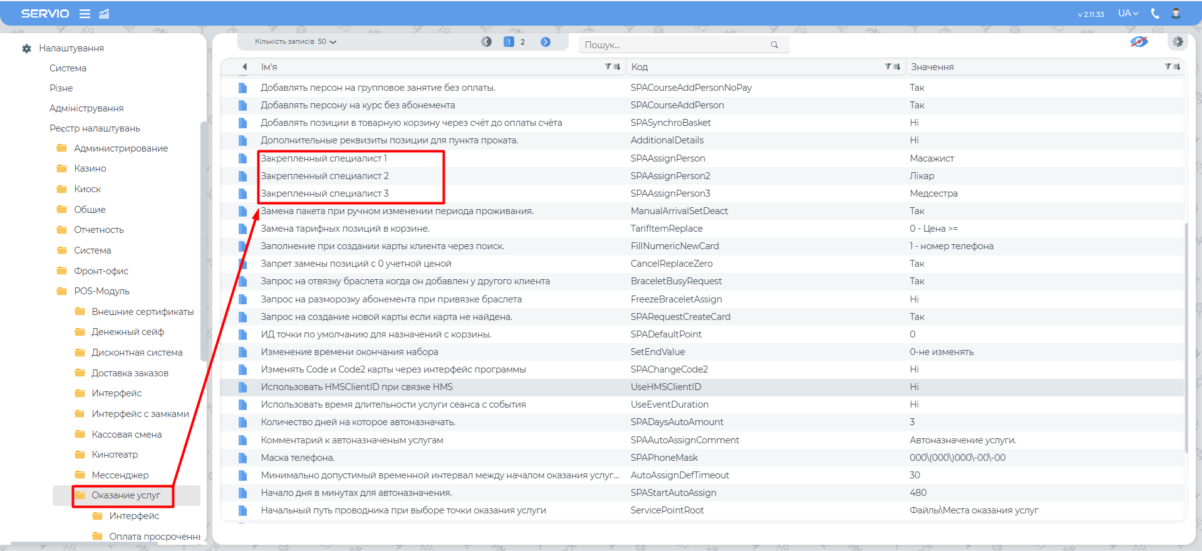1202x551 pixels.
Task: Open table settings gear icon
Action: click(1178, 42)
